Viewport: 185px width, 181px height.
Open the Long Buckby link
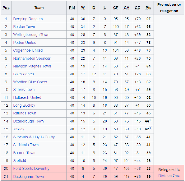(24, 106)
